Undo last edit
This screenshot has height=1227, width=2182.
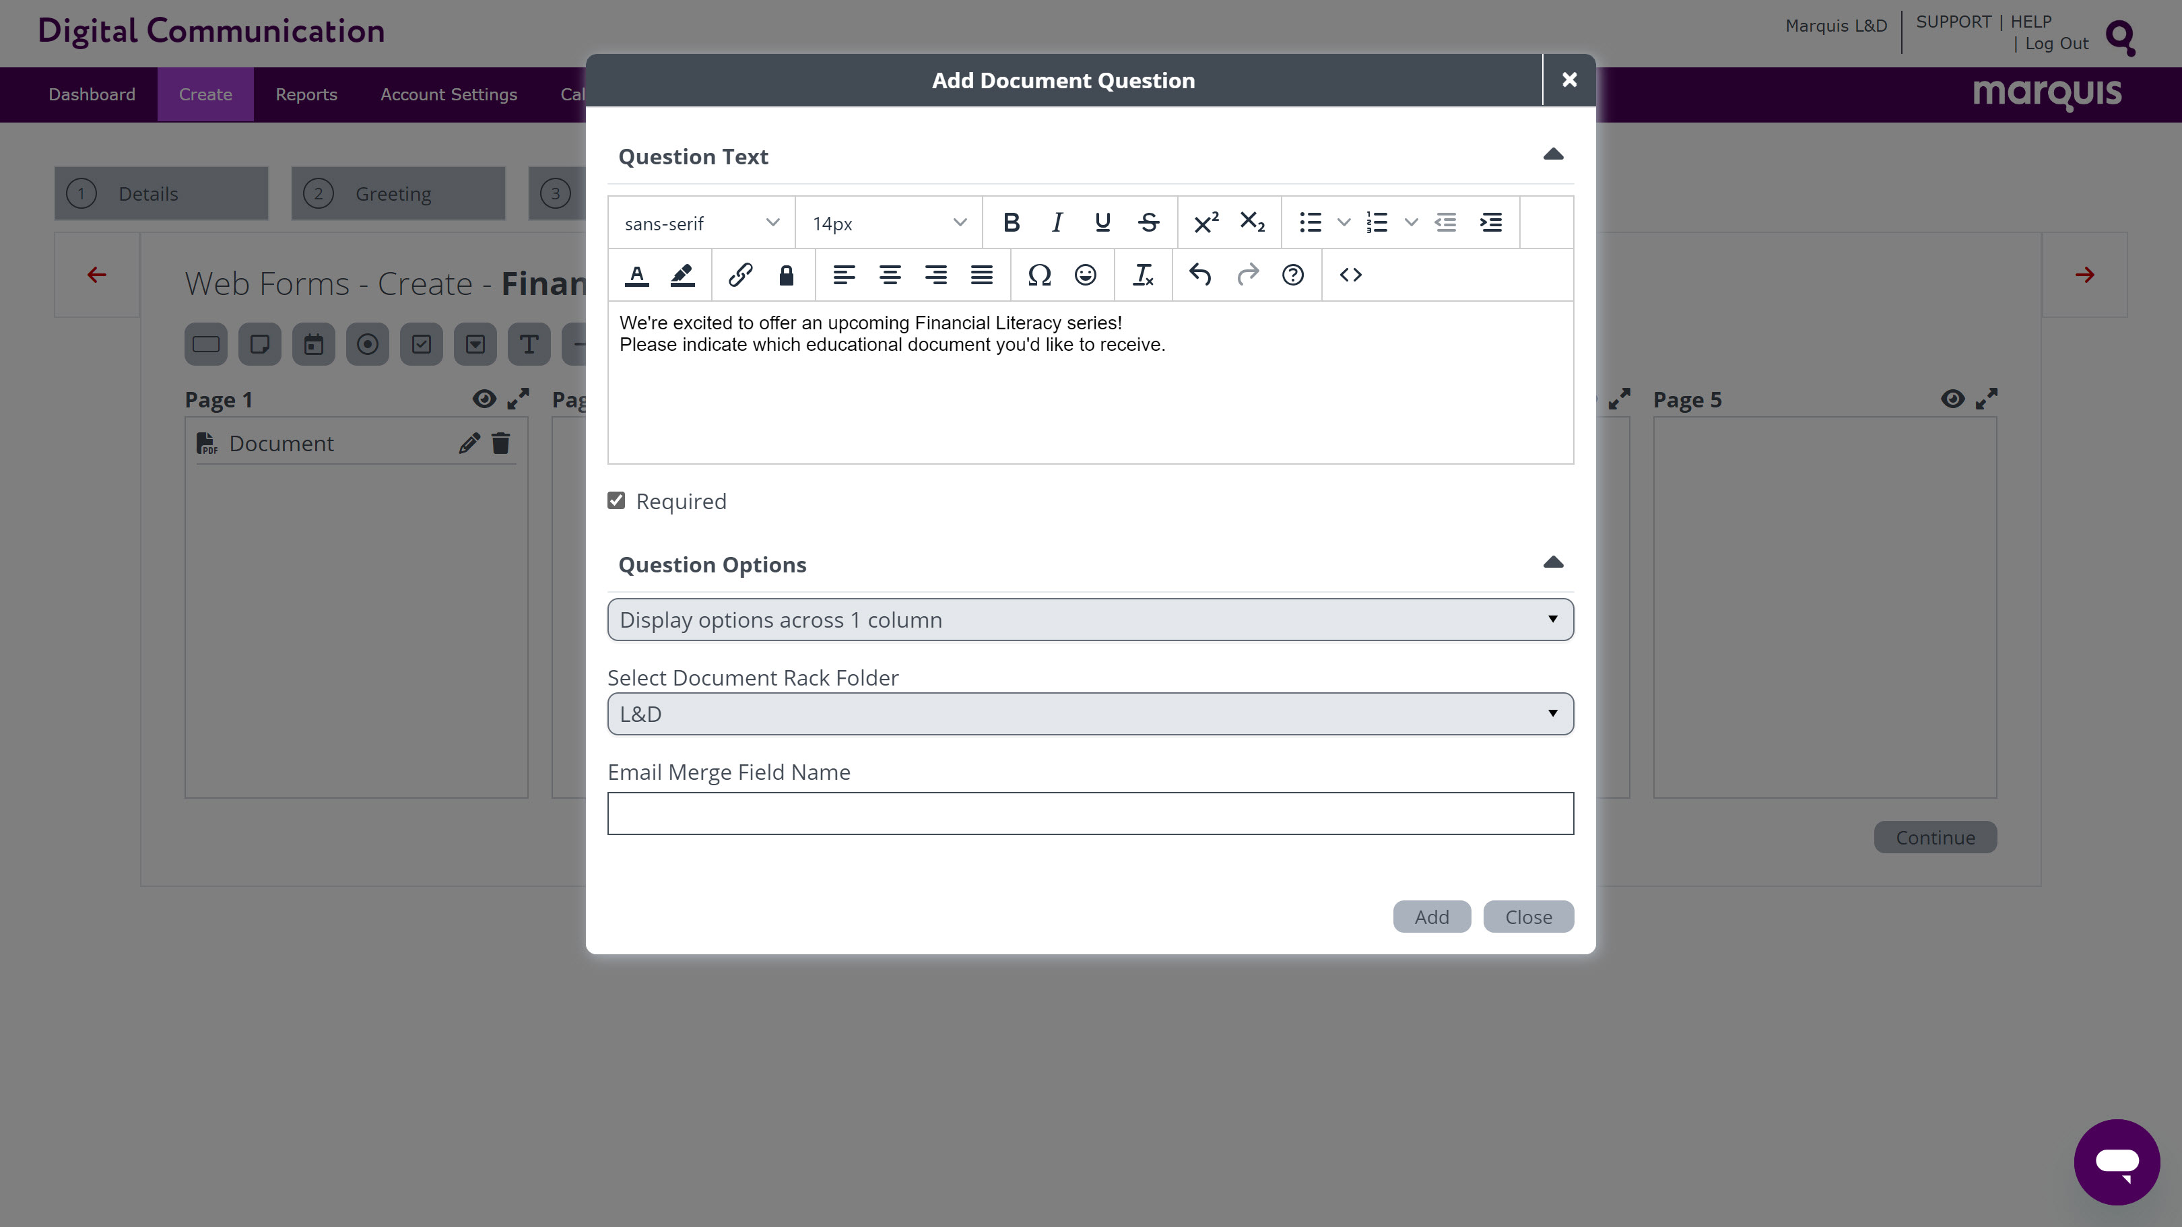[x=1200, y=275]
